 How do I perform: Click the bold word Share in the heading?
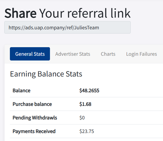[20, 13]
